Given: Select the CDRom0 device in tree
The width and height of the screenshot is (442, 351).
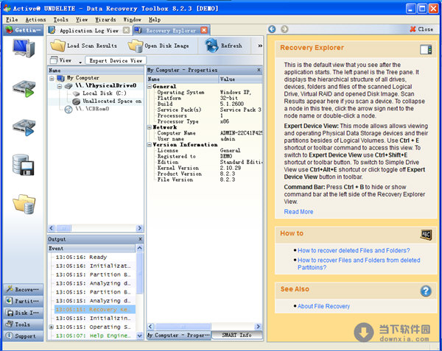Looking at the screenshot, I should pyautogui.click(x=92, y=109).
